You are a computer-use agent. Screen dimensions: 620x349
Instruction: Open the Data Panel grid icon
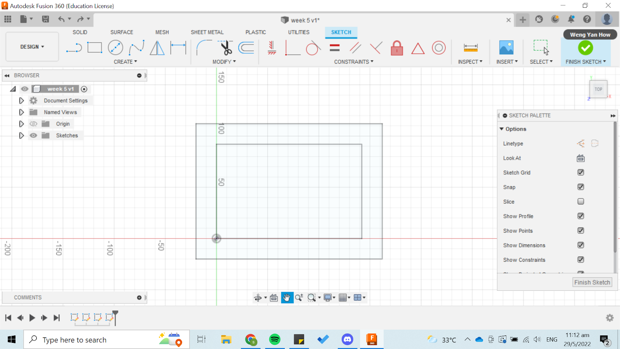coord(8,19)
